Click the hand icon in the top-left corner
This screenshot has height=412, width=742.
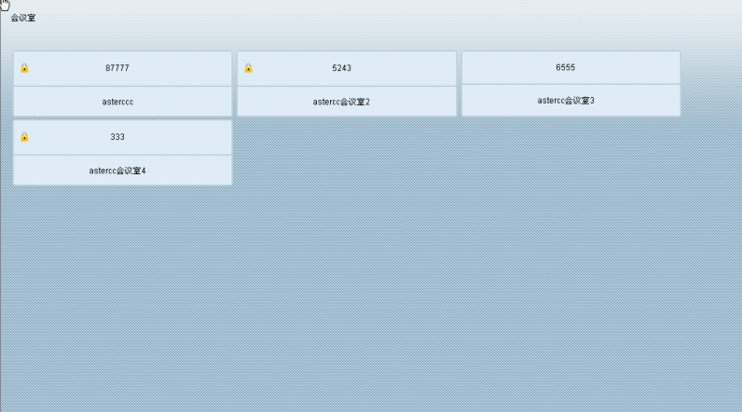(6, 5)
